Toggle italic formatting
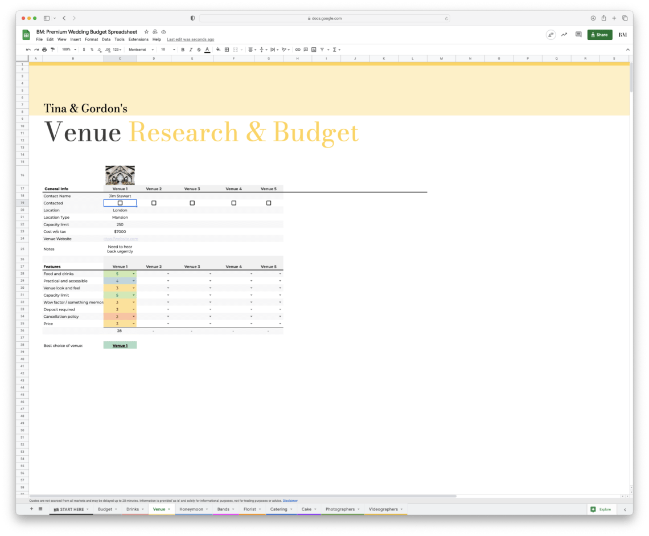The image size is (649, 536). [x=191, y=50]
